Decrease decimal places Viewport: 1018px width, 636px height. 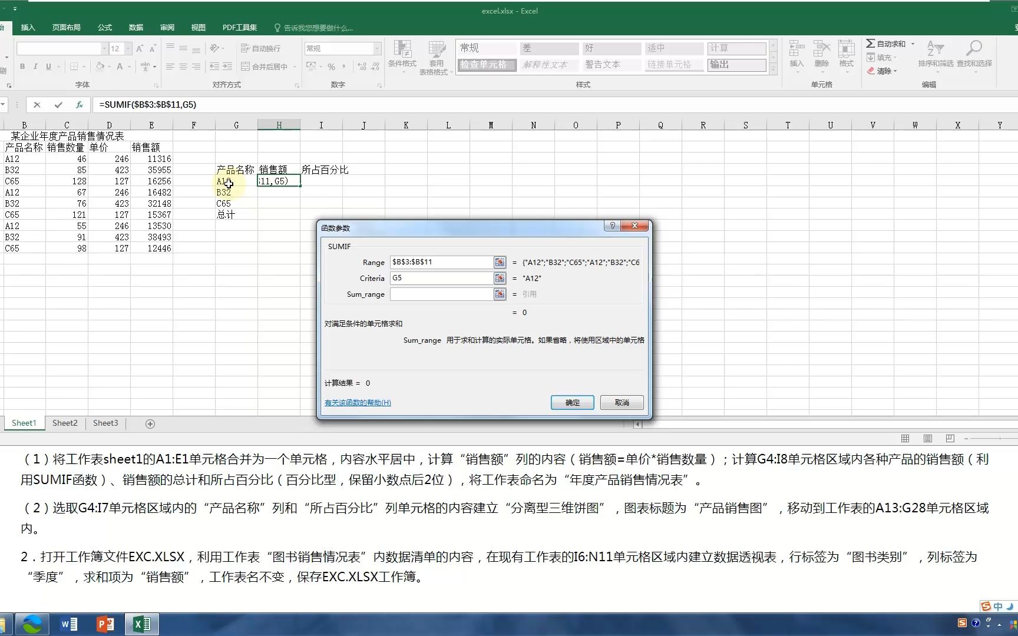pyautogui.click(x=375, y=67)
